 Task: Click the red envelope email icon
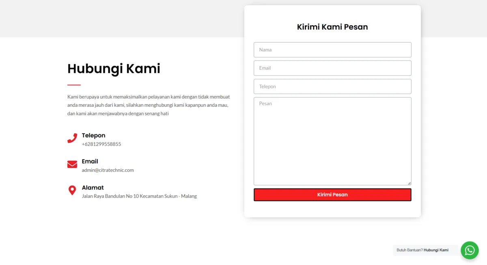(x=72, y=164)
